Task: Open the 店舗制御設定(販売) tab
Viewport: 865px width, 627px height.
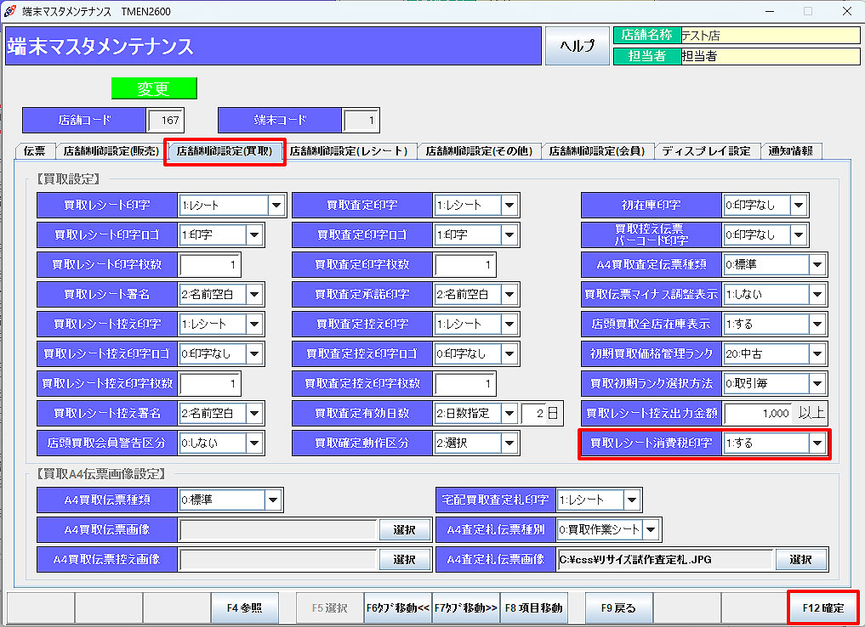Action: click(111, 151)
